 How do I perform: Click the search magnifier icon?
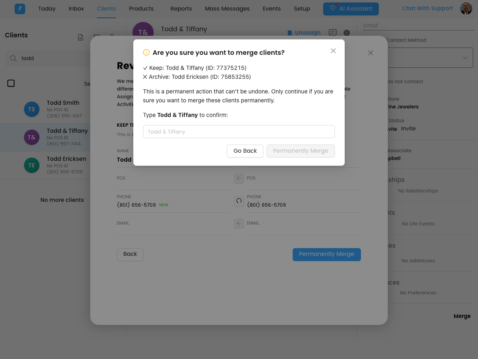[13, 58]
